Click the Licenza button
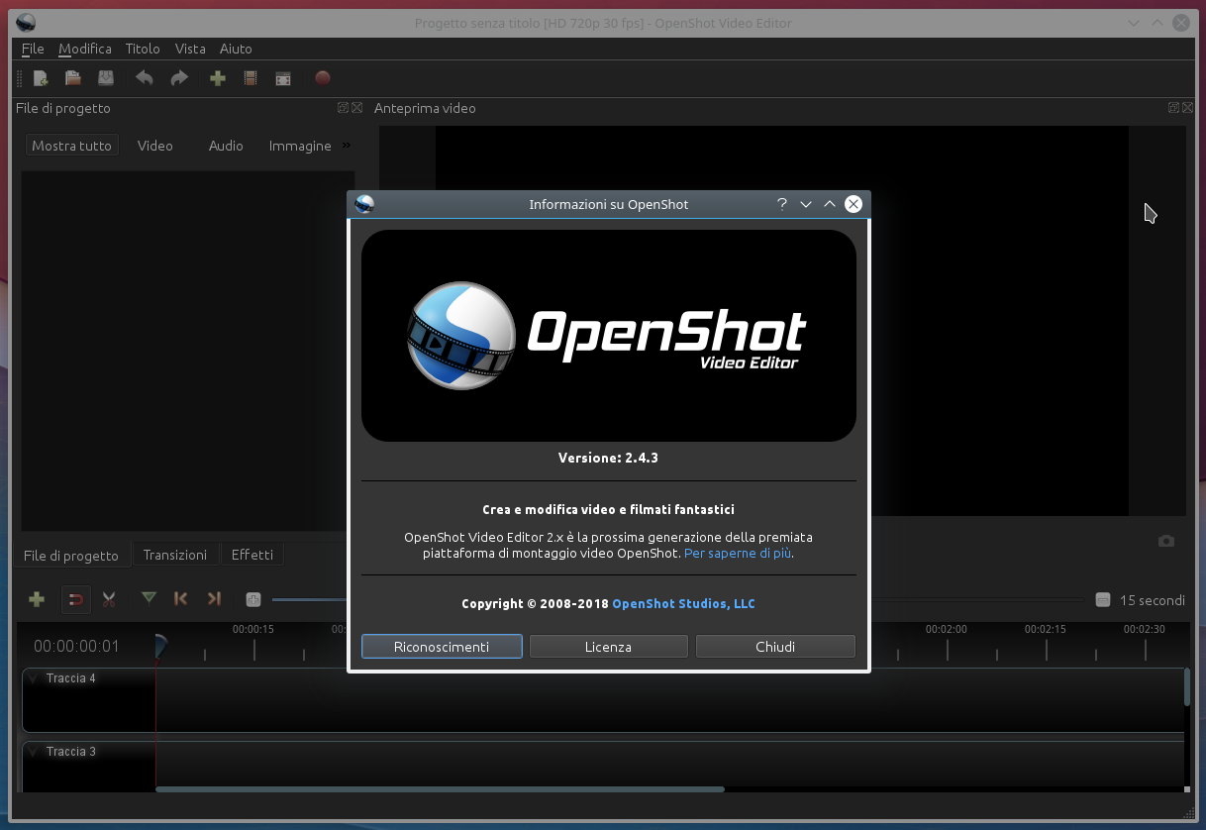 pyautogui.click(x=608, y=647)
